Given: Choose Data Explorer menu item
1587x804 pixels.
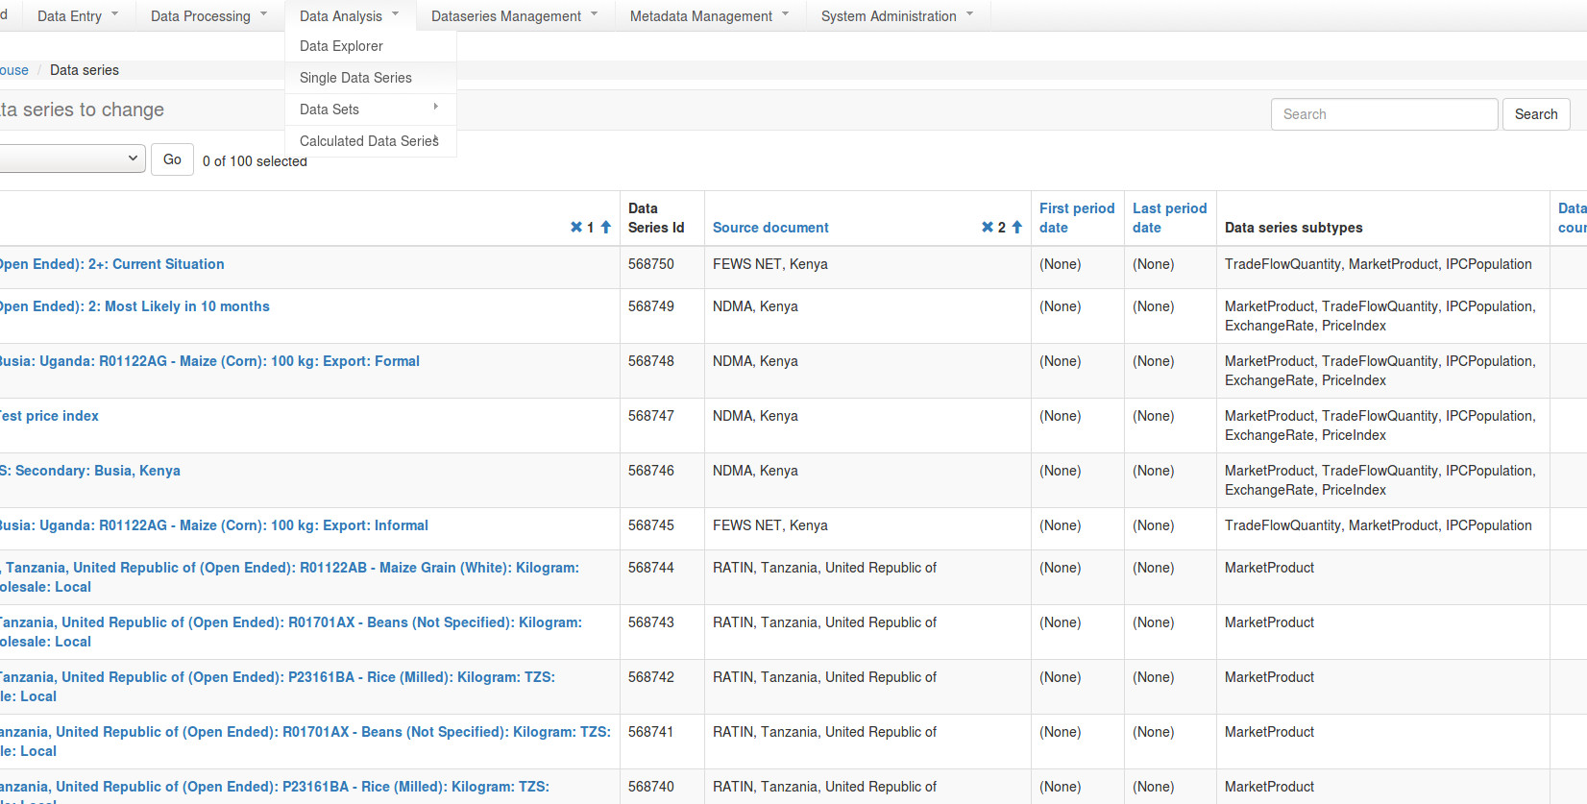Looking at the screenshot, I should (370, 46).
